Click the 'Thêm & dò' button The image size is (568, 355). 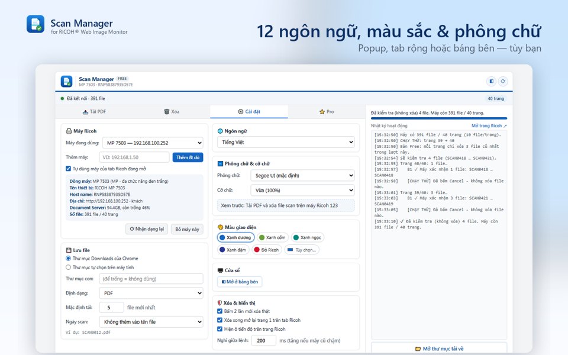click(188, 157)
